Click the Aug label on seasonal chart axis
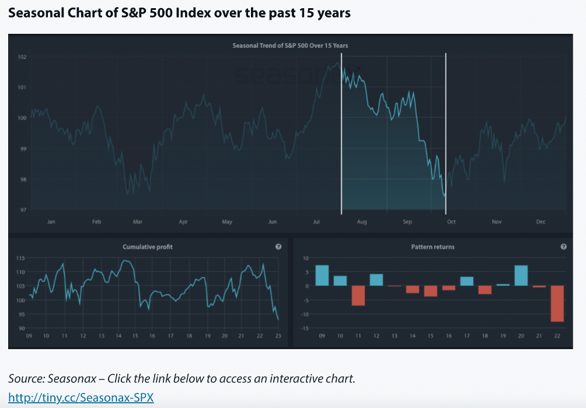Screen dimensions: 586x408 click(362, 222)
